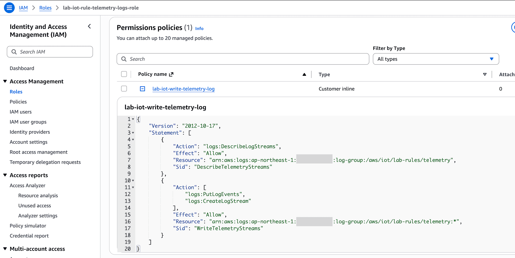Open Account settings in the sidebar

(29, 142)
